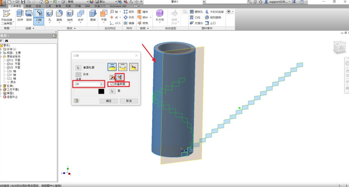
Task: Select the Grill (栅格孔) plastic tool
Action: click(196, 11)
